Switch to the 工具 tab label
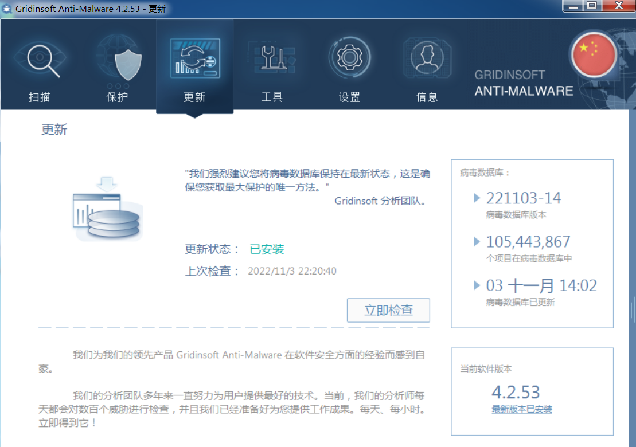 pyautogui.click(x=272, y=97)
